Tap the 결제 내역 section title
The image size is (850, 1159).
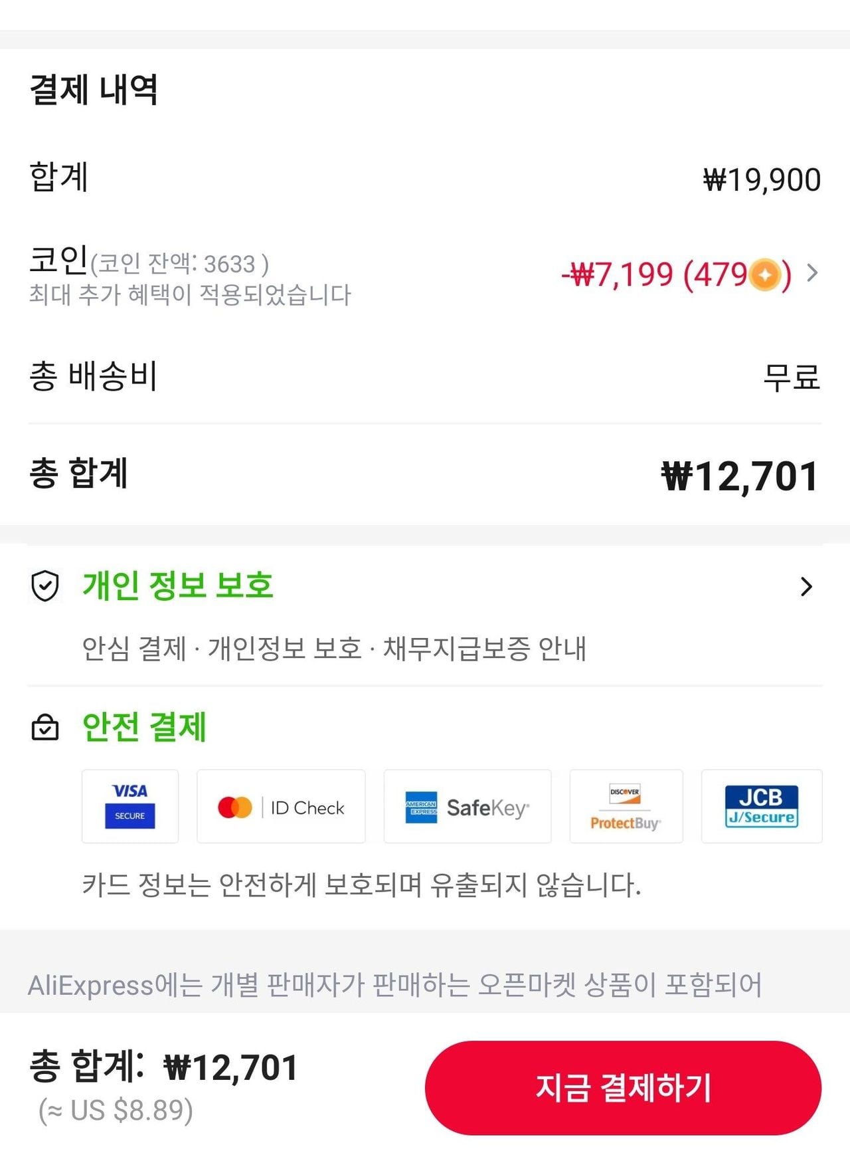(94, 90)
